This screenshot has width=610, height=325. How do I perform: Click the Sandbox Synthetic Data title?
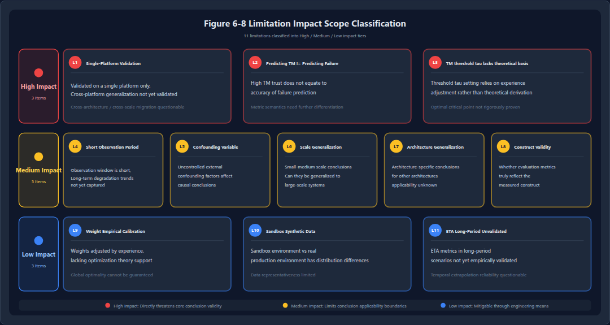(291, 231)
